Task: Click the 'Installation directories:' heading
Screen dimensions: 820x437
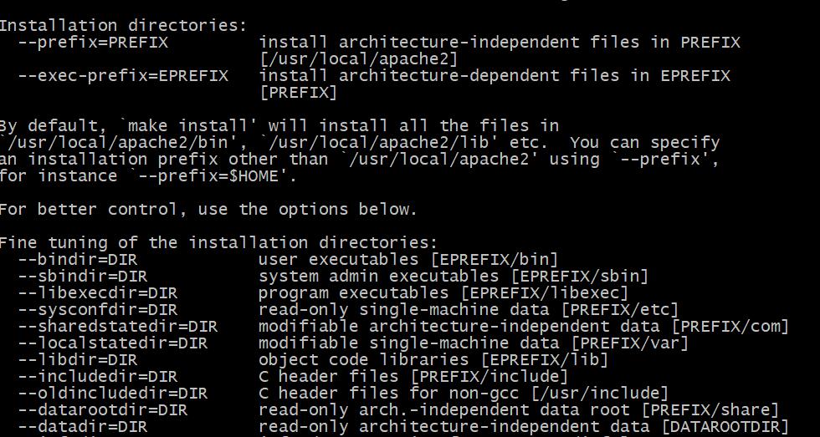Action: point(124,26)
